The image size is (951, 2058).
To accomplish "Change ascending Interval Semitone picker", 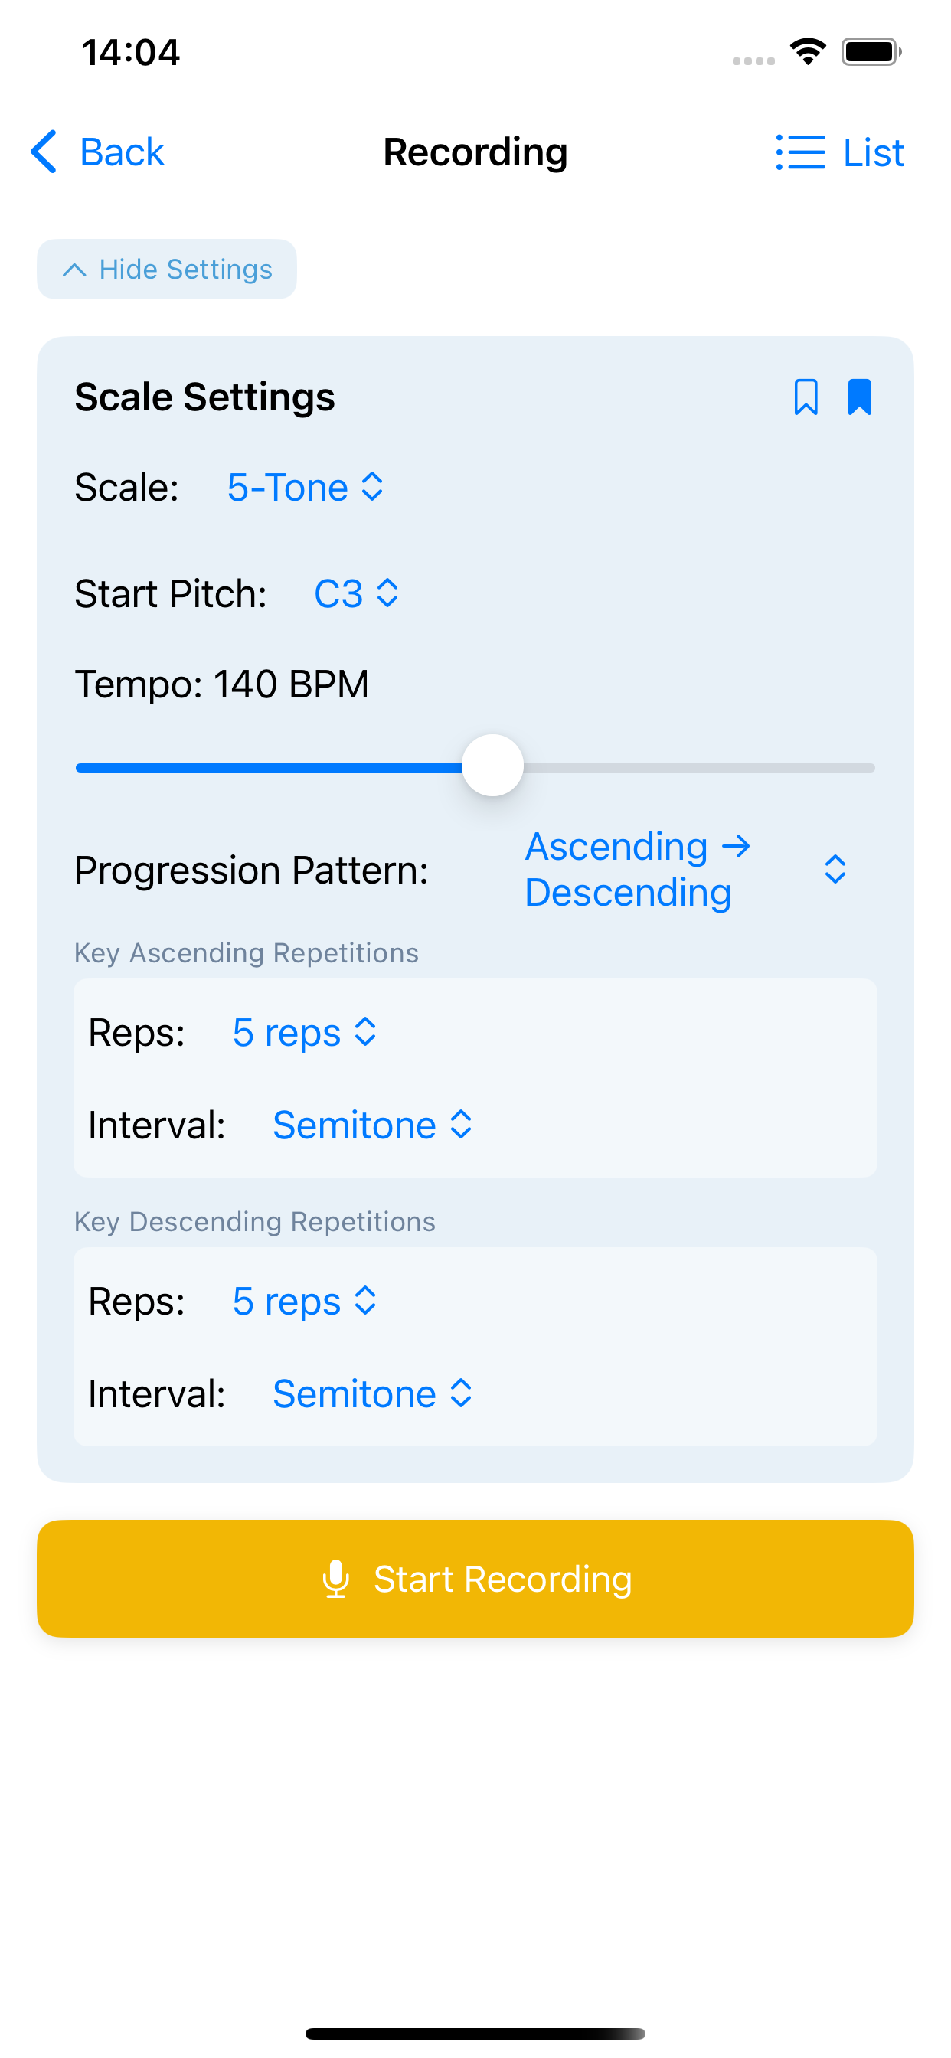I will pos(372,1125).
